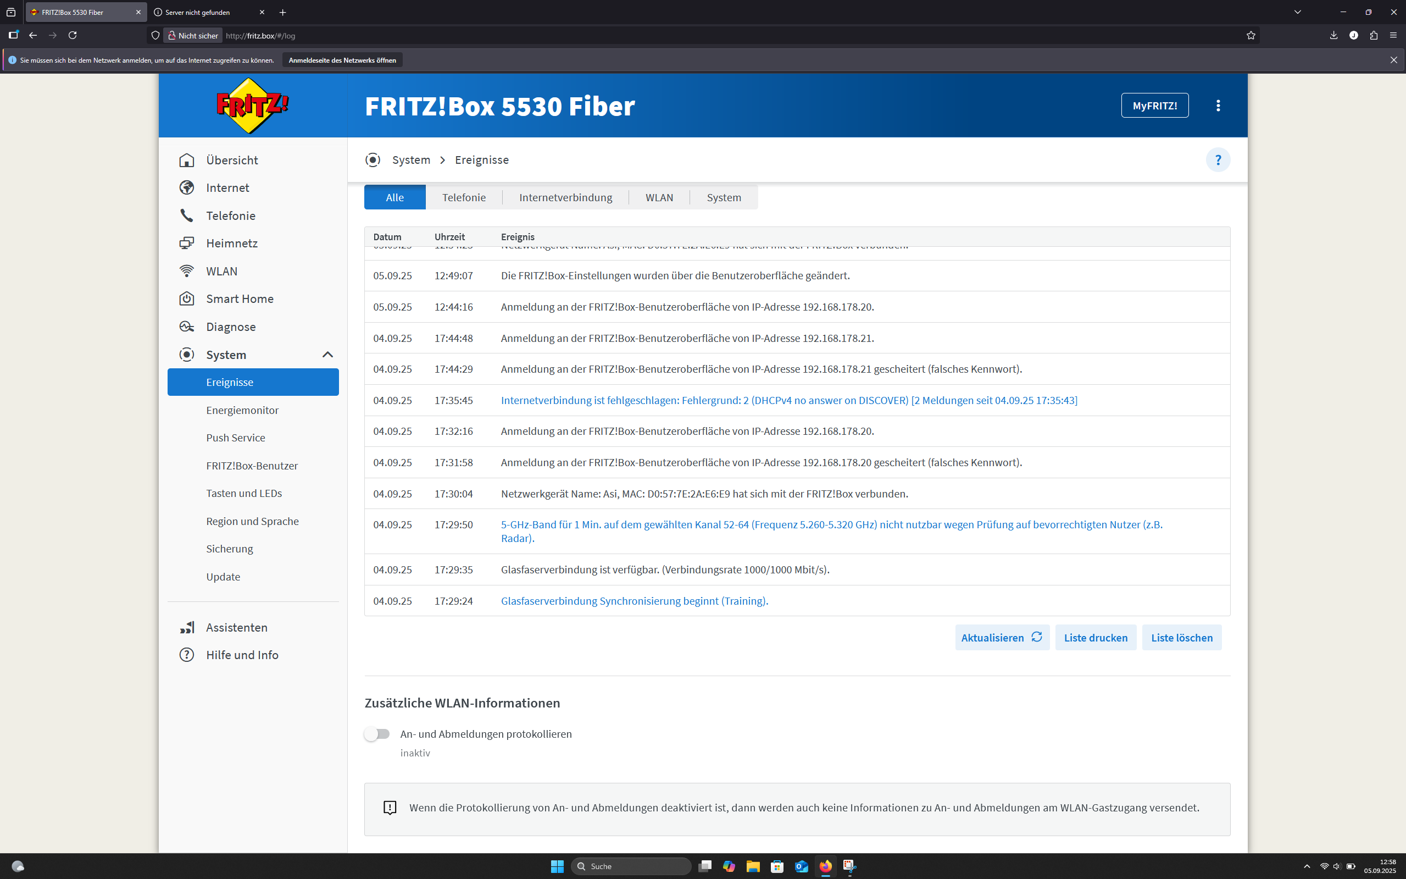Switch to the Telefonie events tab
The height and width of the screenshot is (879, 1406).
[464, 198]
